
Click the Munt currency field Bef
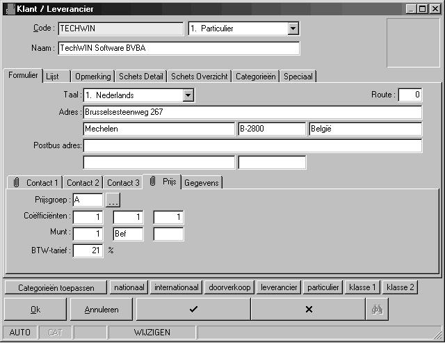click(x=128, y=234)
